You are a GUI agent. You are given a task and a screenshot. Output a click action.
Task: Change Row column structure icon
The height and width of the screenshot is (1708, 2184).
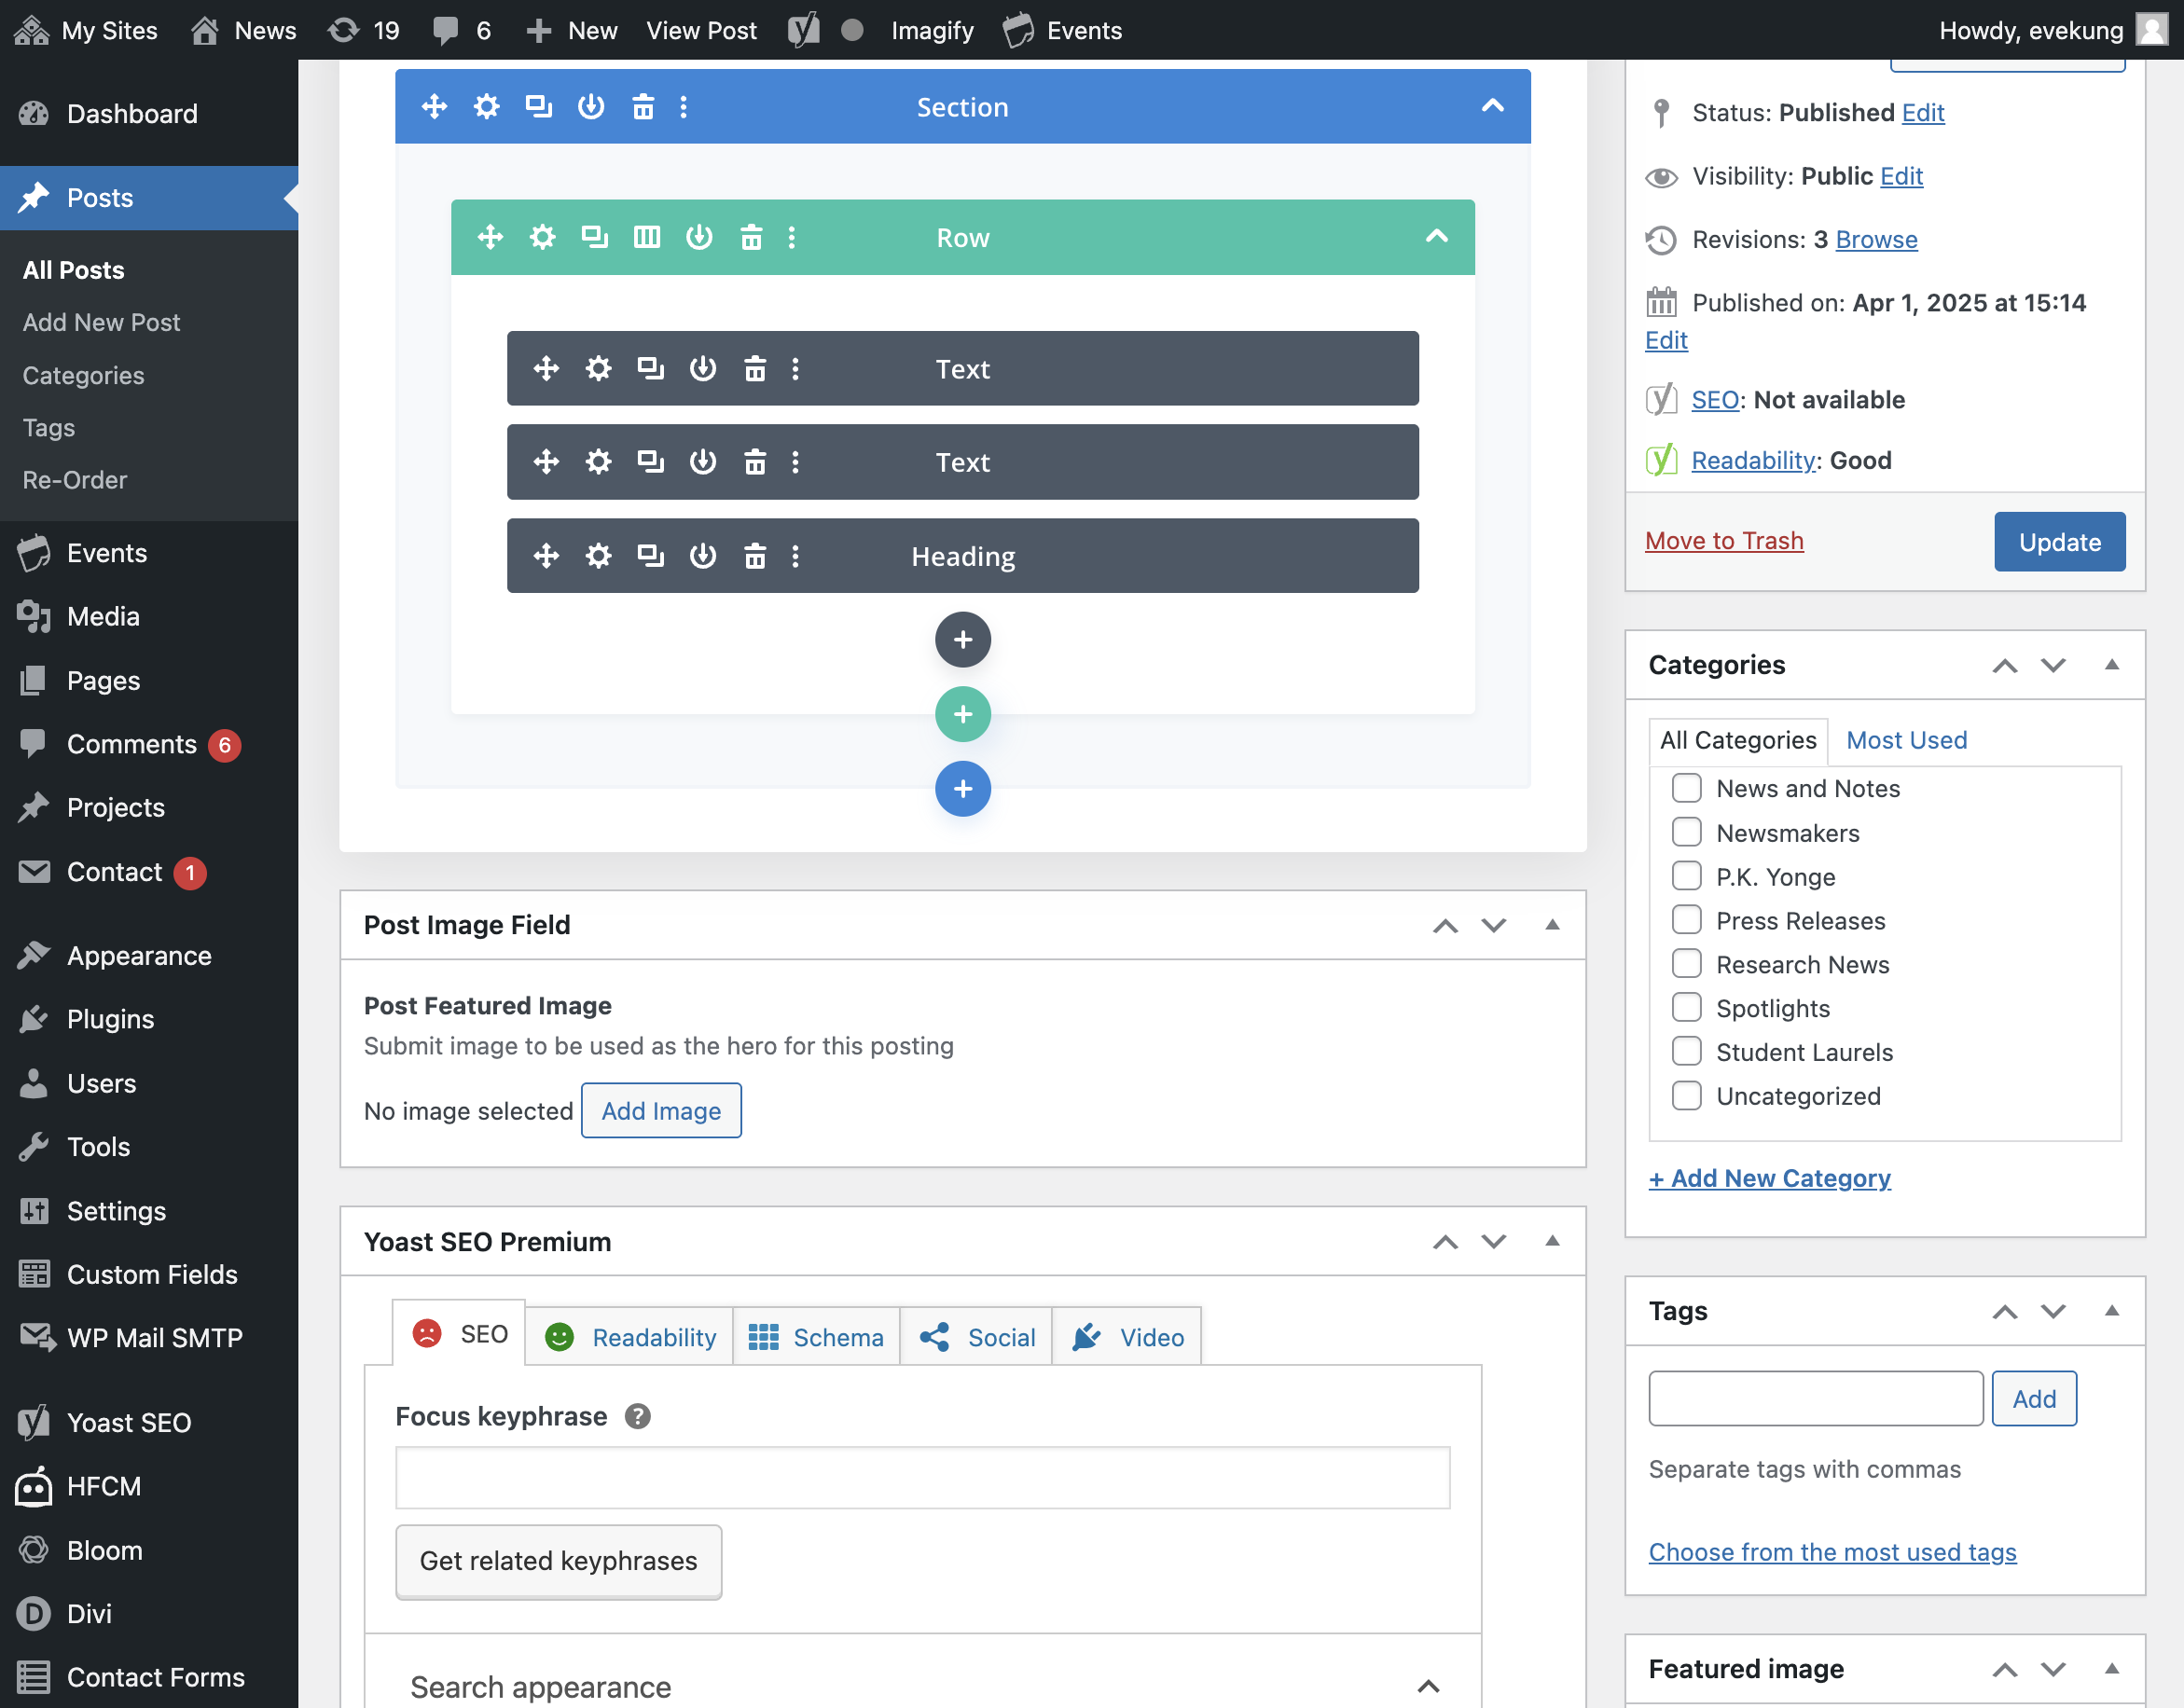tap(647, 237)
